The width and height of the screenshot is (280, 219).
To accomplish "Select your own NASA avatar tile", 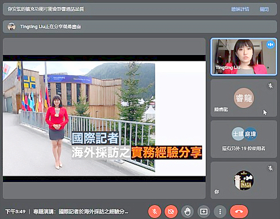I will pos(244,180).
